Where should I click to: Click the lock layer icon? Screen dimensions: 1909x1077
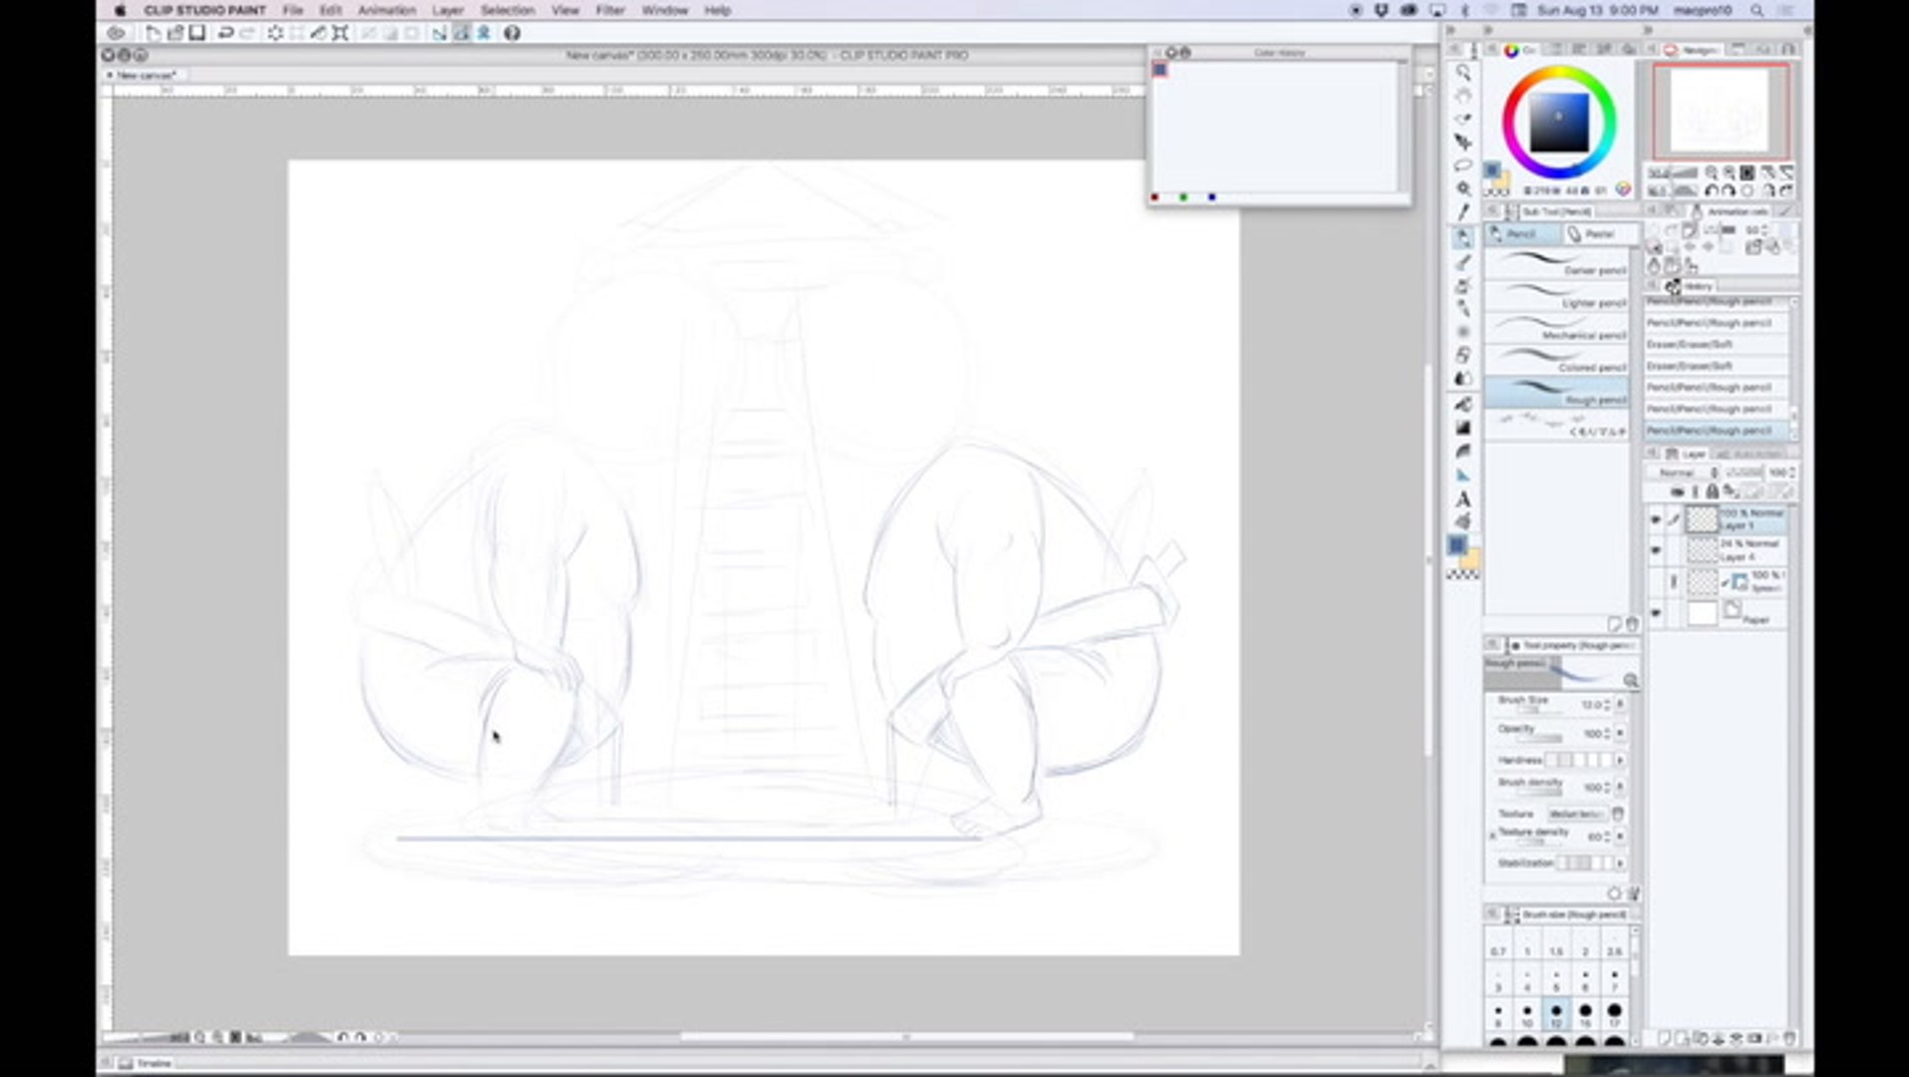1712,492
